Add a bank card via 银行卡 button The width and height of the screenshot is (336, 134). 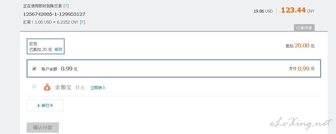(45, 105)
